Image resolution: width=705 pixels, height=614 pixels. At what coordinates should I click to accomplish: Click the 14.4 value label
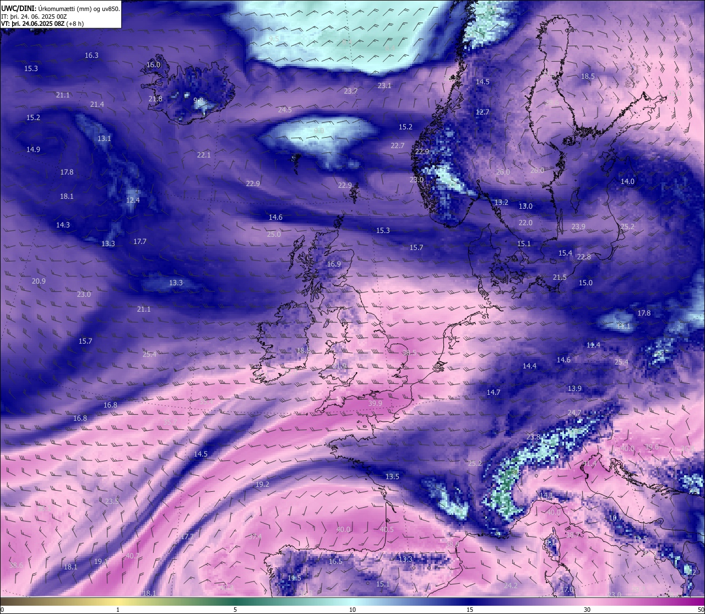[x=529, y=366]
